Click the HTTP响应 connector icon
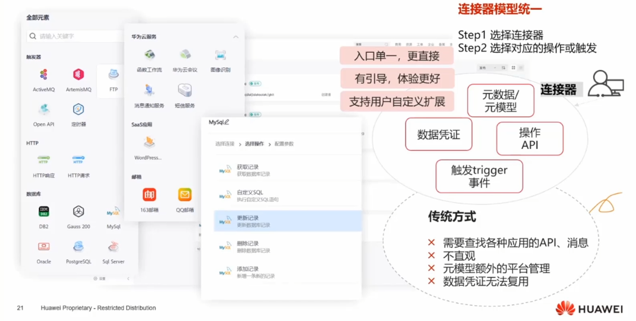The height and width of the screenshot is (321, 636). point(43,160)
